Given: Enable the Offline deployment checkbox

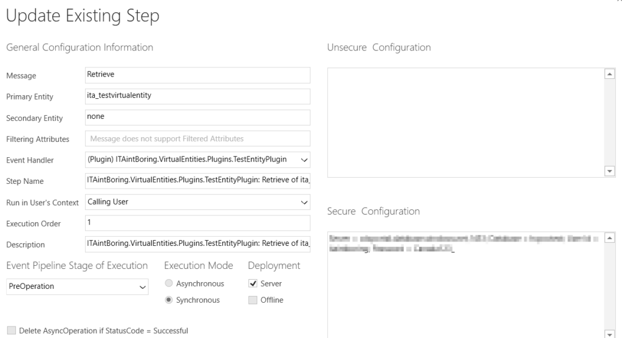Looking at the screenshot, I should coord(253,300).
